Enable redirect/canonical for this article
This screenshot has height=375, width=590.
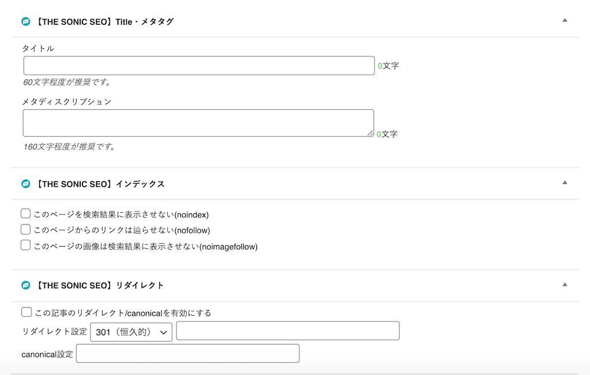pos(27,312)
